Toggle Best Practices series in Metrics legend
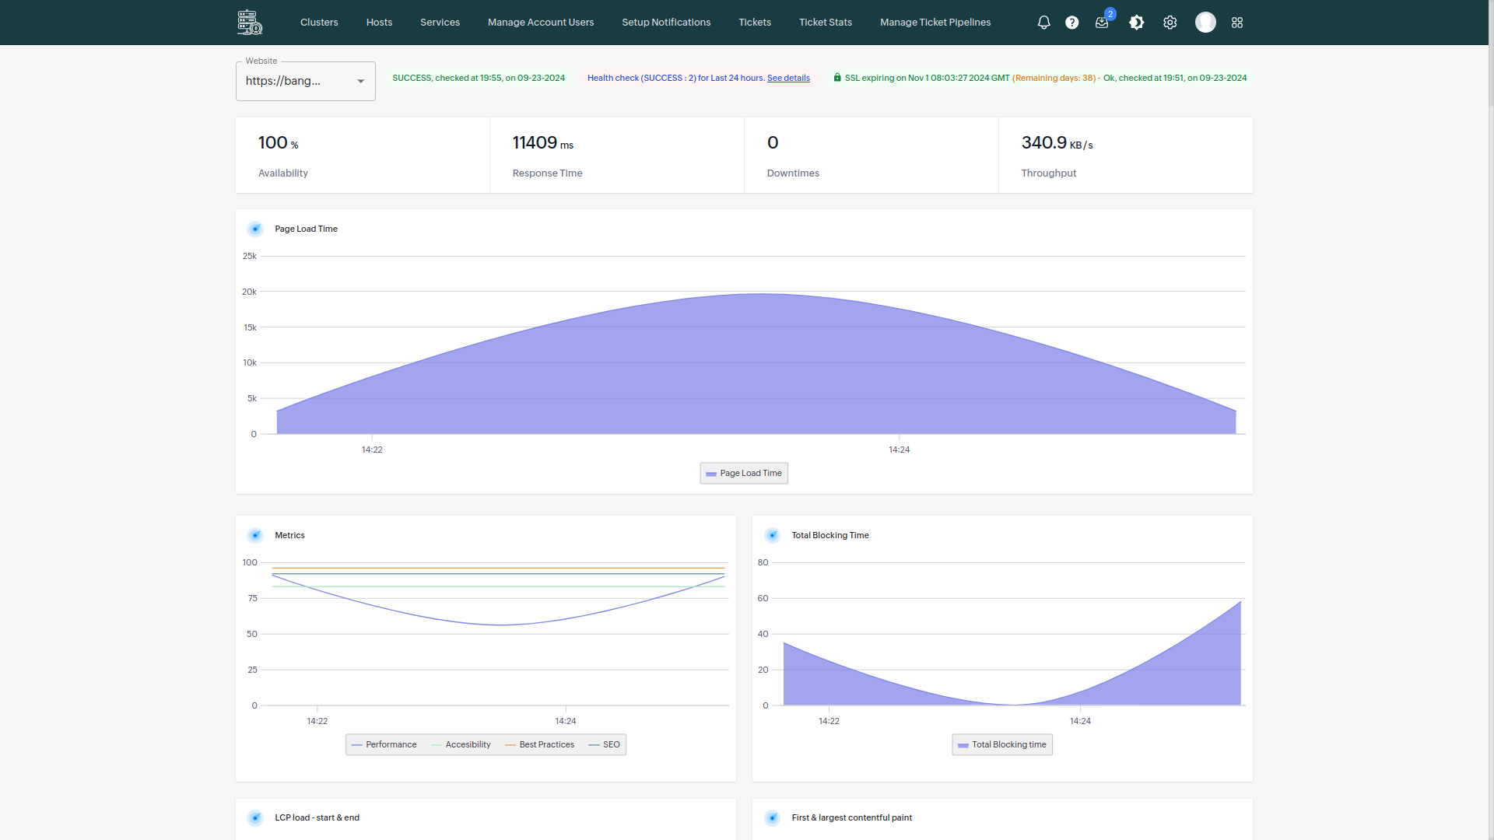Viewport: 1494px width, 840px height. [x=539, y=744]
